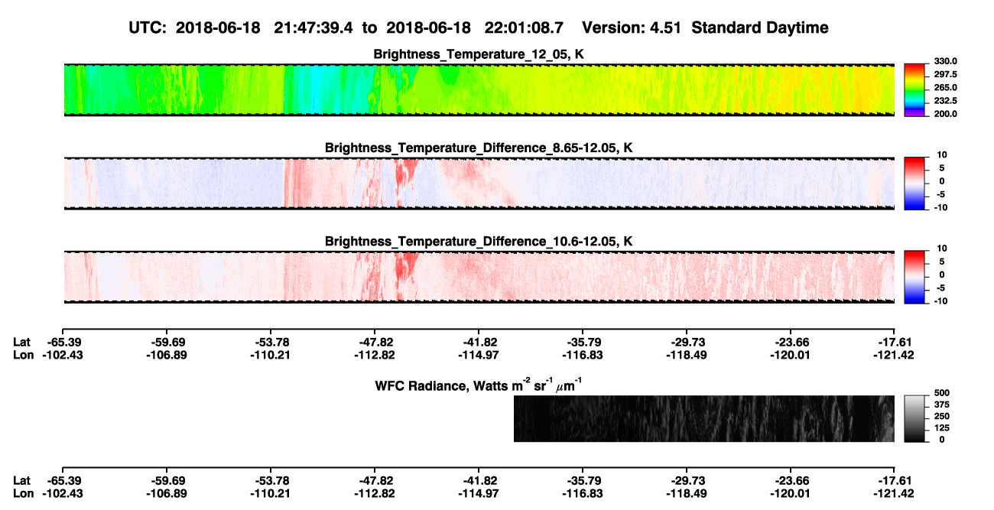Click the rainbow colorbar for Brightness Temperature 12_05
This screenshot has width=994, height=510.
[915, 89]
